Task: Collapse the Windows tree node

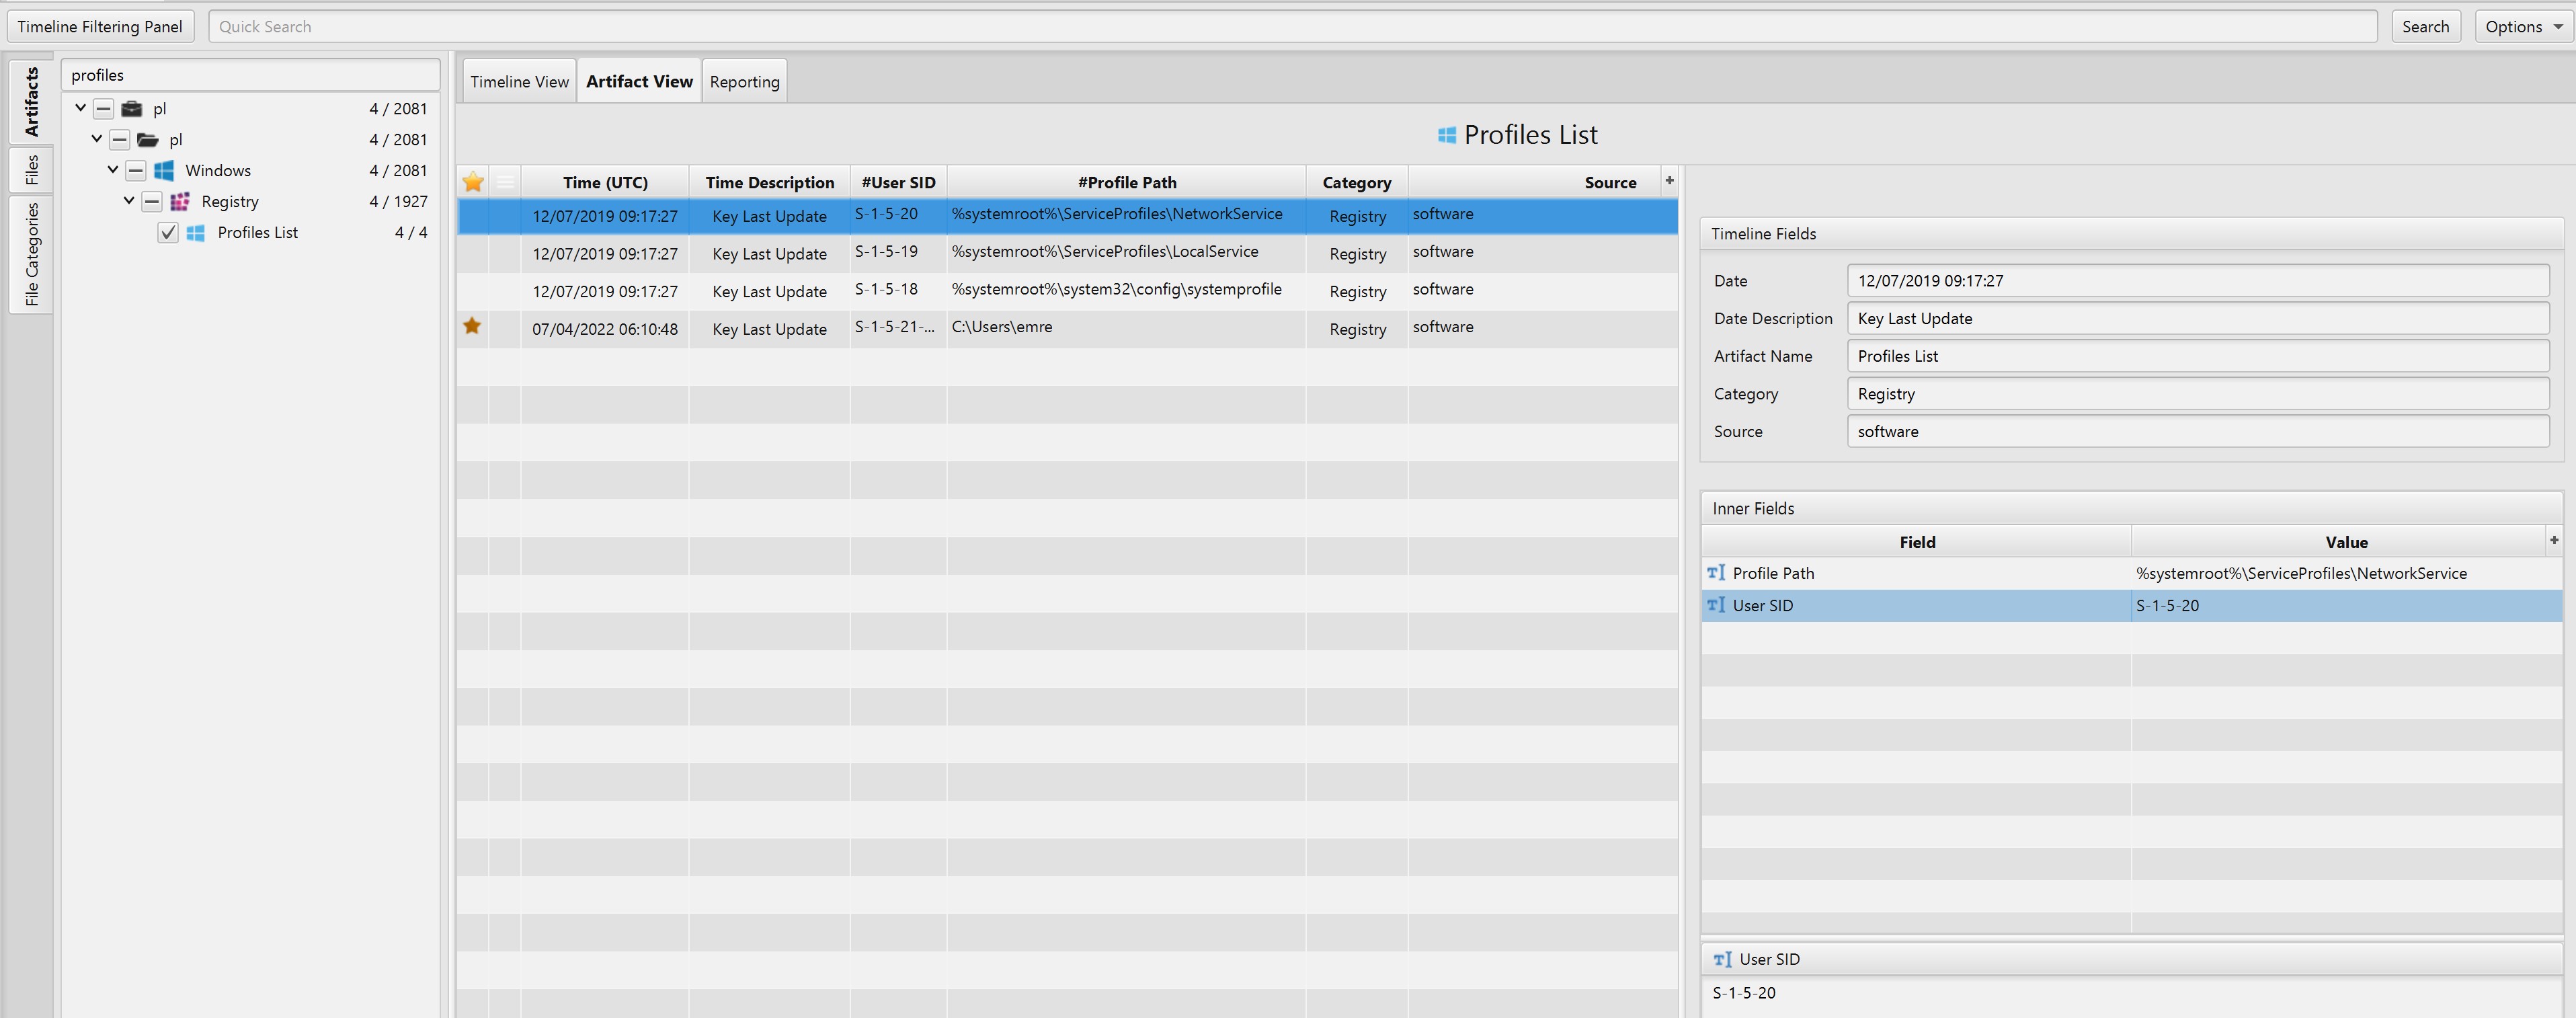Action: click(113, 170)
